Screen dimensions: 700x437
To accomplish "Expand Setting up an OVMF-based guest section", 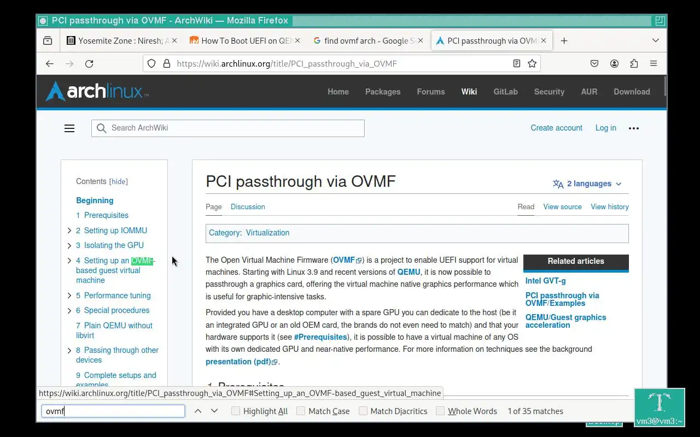I will 69,261.
